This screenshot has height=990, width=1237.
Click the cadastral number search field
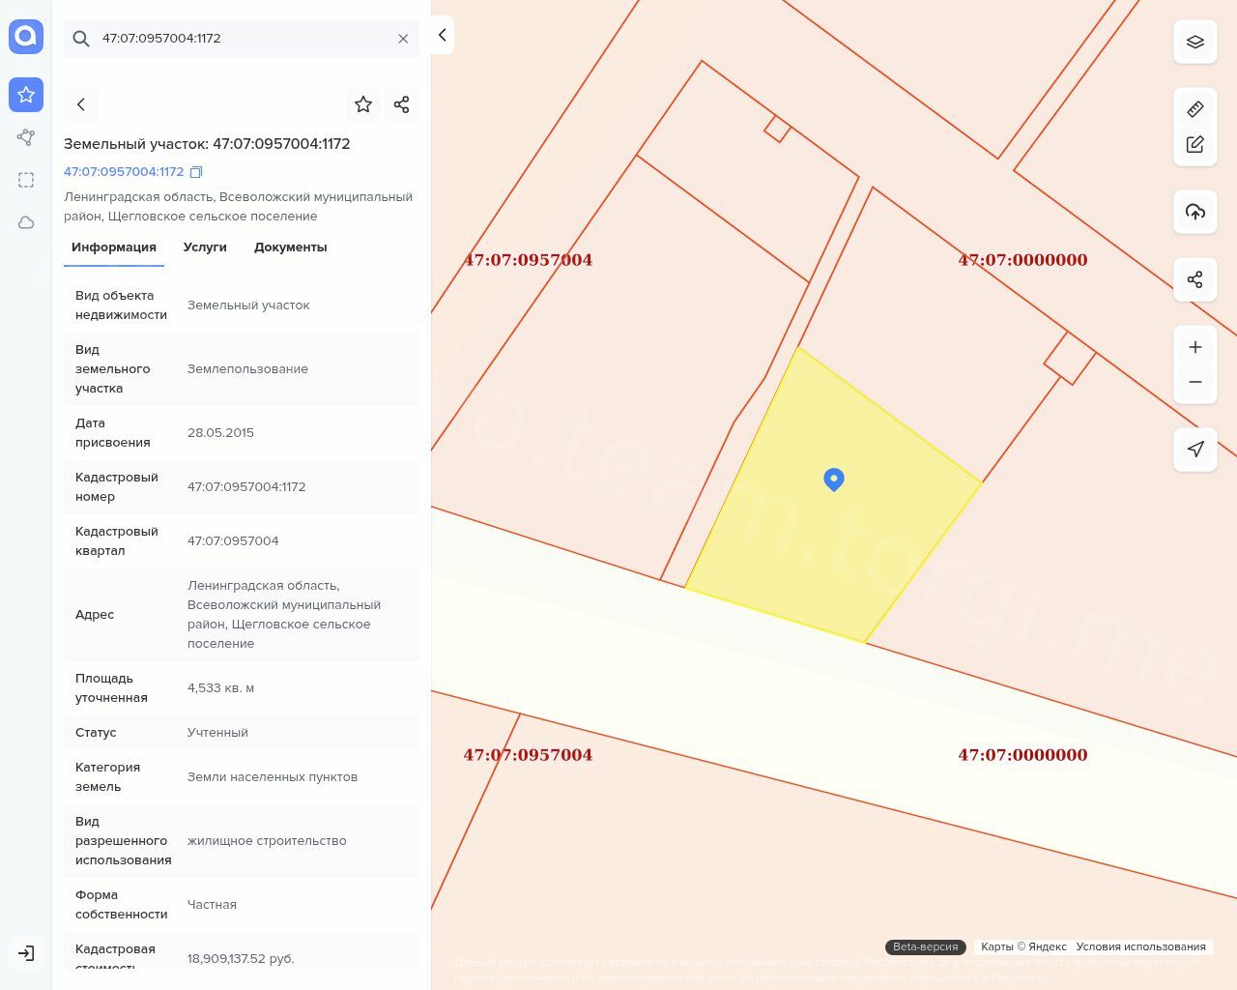[x=242, y=39]
